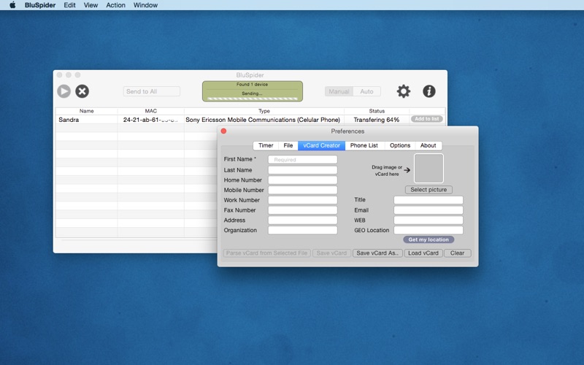Click the Clear button

point(458,253)
